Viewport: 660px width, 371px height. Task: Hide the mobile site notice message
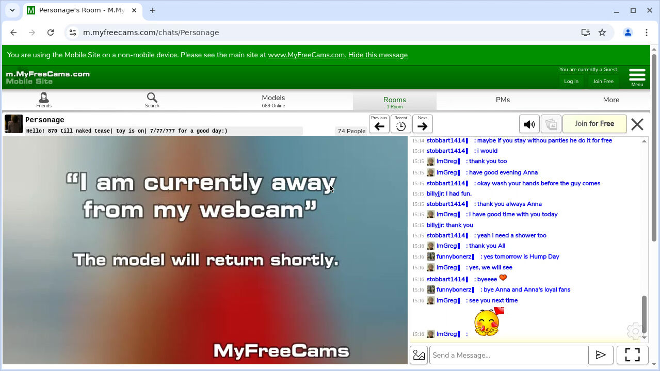(x=378, y=55)
